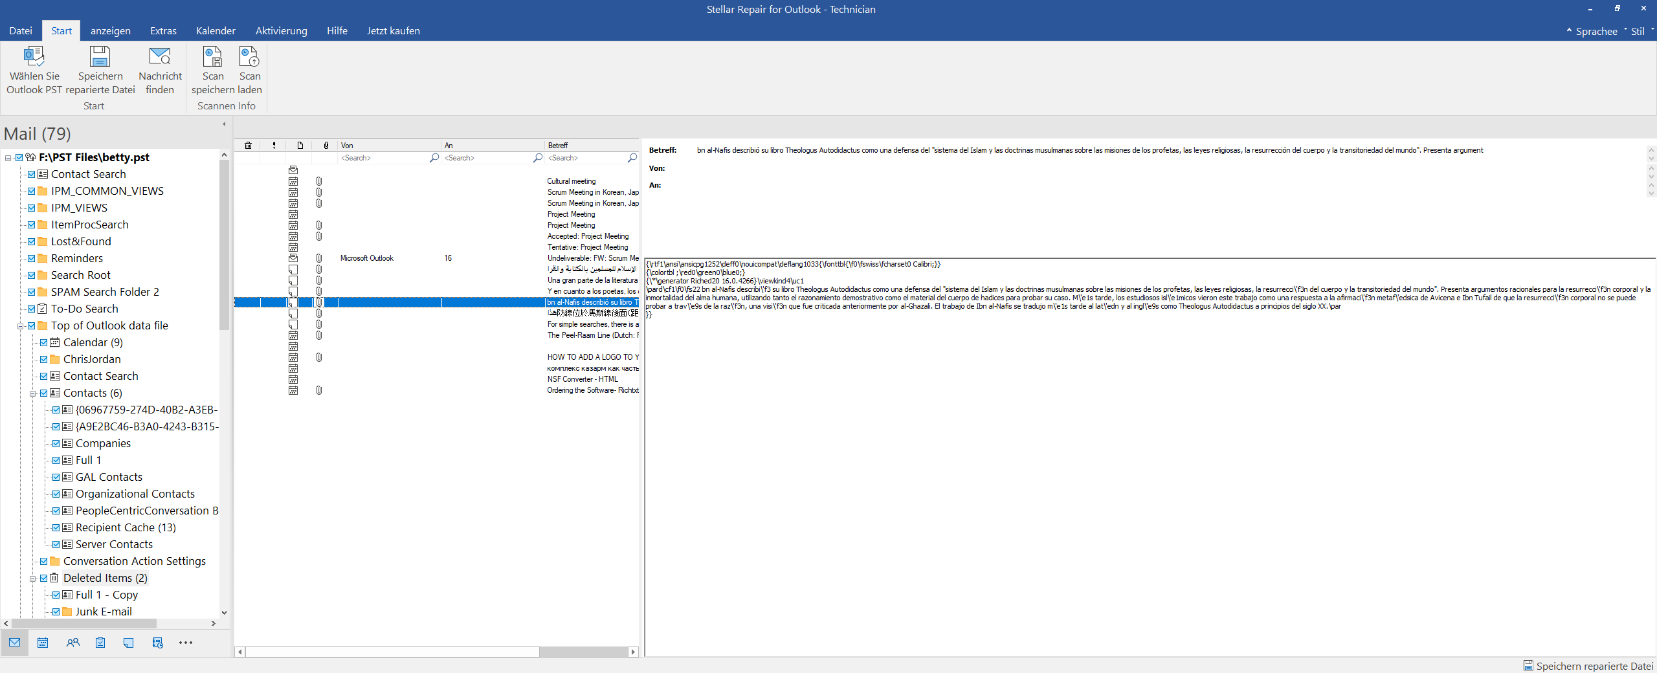Uncheck the GAL Contacts checkbox

(56, 477)
